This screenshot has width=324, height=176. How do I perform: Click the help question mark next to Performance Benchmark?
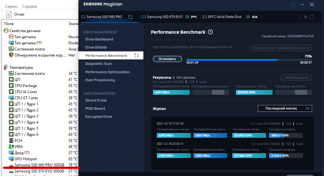click(210, 32)
